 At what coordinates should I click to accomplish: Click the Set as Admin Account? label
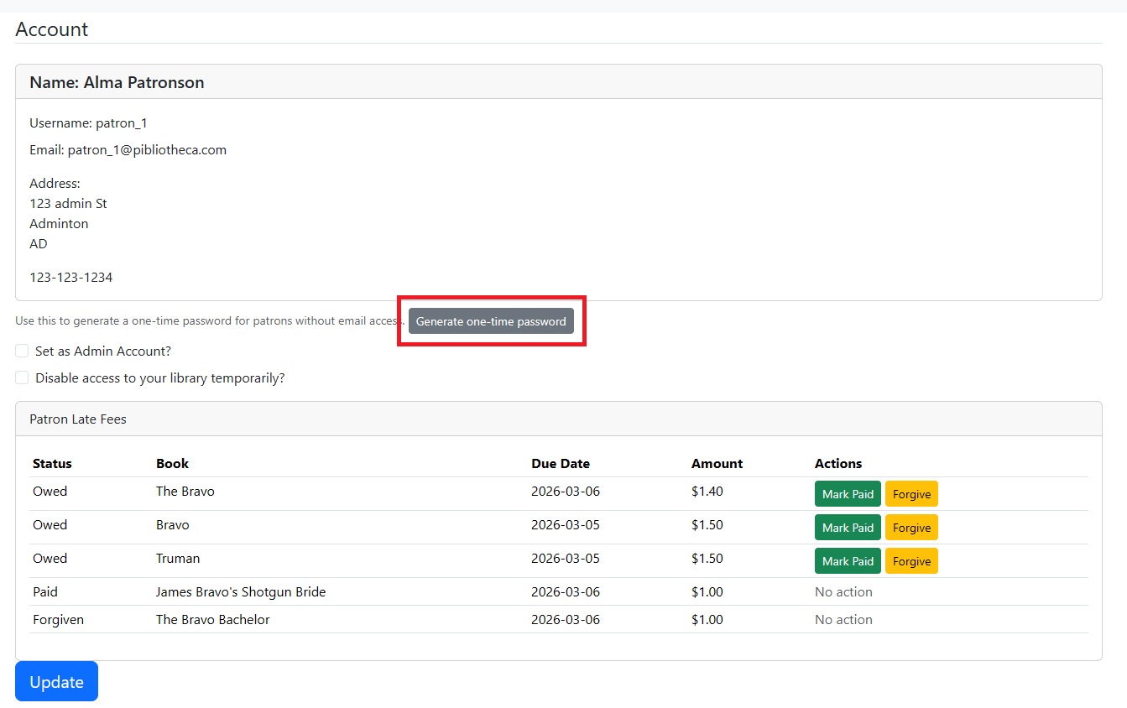(x=103, y=351)
